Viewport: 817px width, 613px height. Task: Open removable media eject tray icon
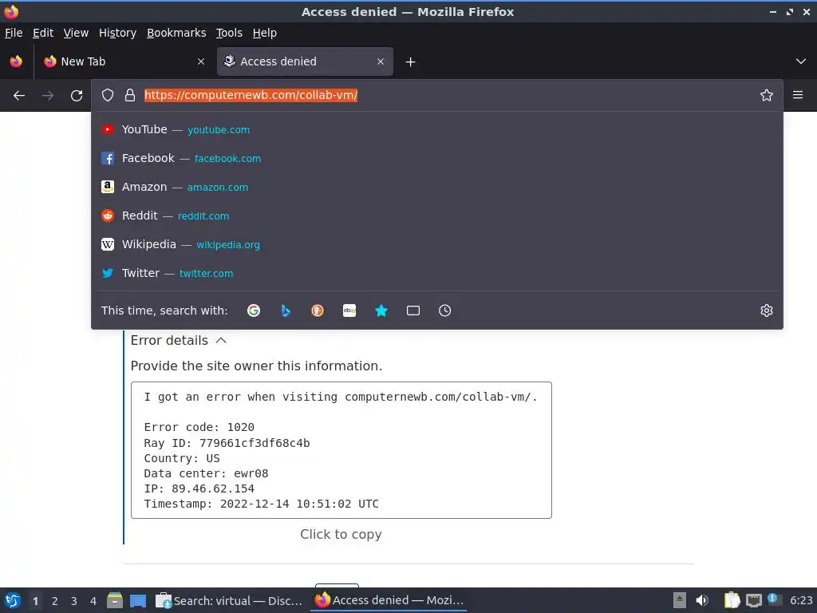click(x=680, y=600)
